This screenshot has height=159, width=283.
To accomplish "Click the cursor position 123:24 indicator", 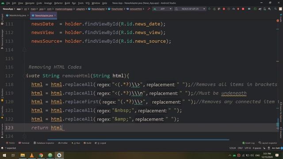I will point(233,148).
